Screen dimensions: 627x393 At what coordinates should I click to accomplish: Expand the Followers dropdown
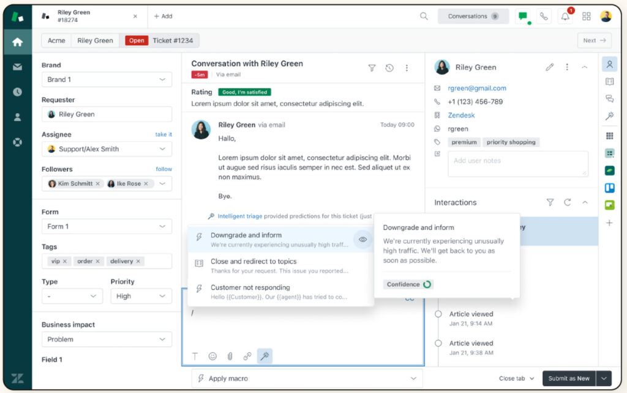(x=162, y=183)
